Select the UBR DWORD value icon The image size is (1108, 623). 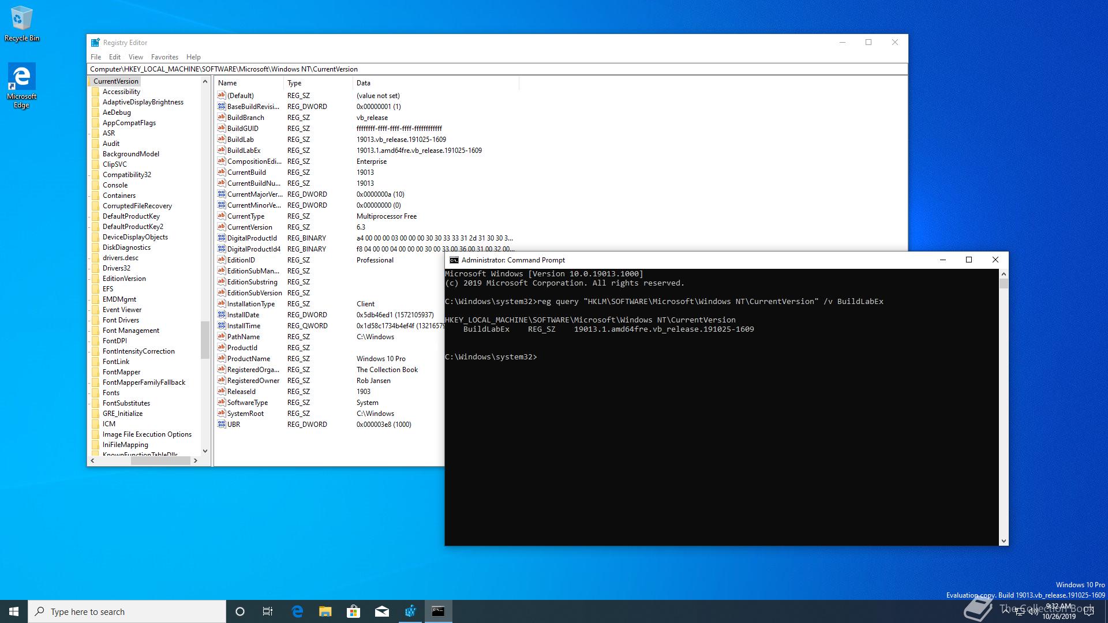pyautogui.click(x=221, y=425)
